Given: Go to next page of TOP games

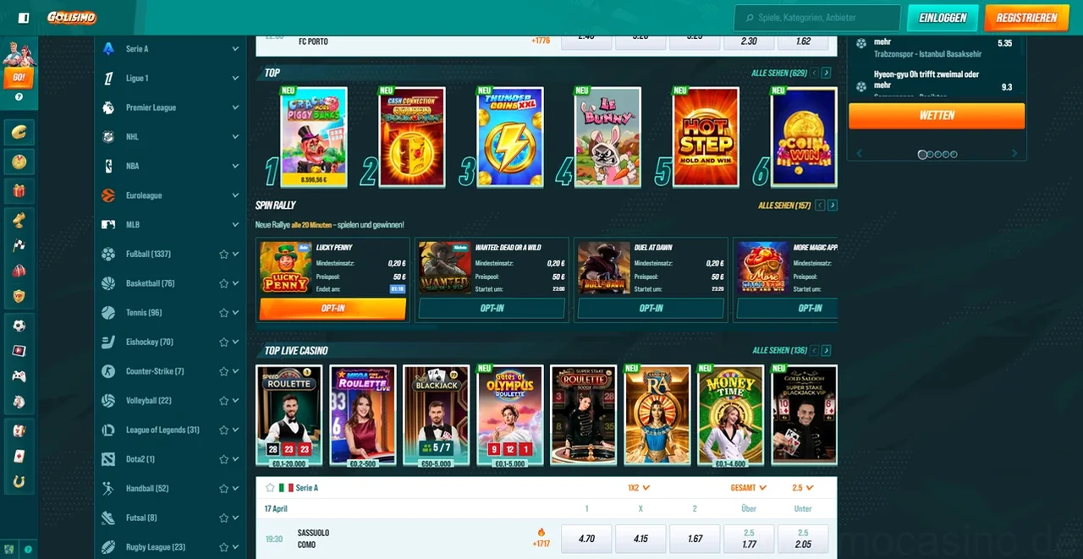Looking at the screenshot, I should 827,74.
